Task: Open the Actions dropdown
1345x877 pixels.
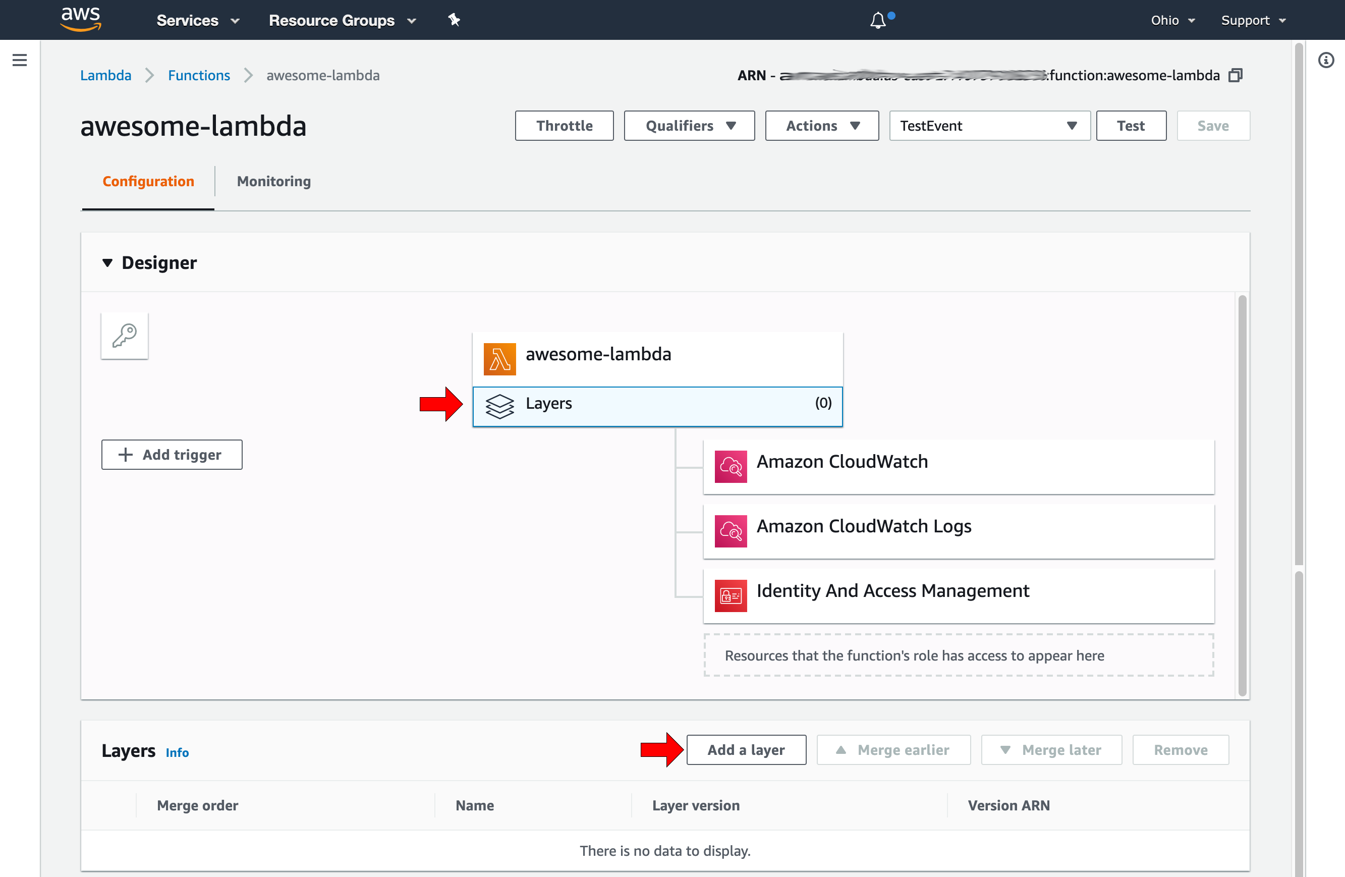Action: tap(821, 126)
